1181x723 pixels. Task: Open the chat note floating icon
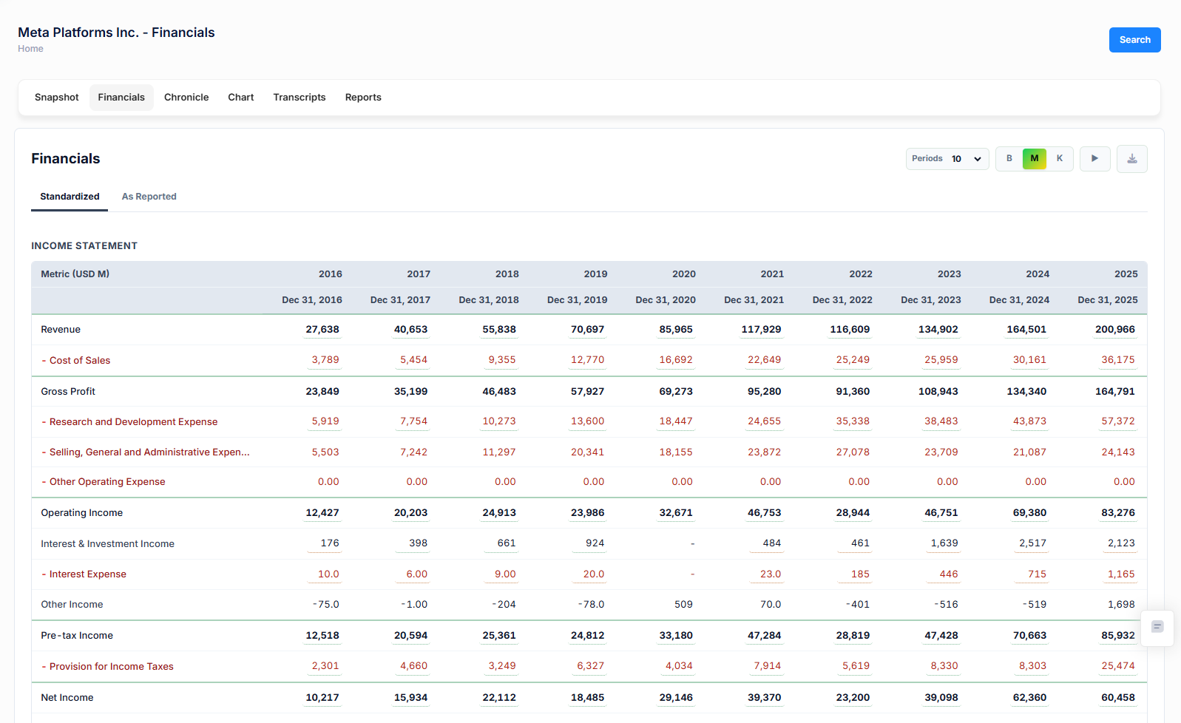pos(1157,627)
